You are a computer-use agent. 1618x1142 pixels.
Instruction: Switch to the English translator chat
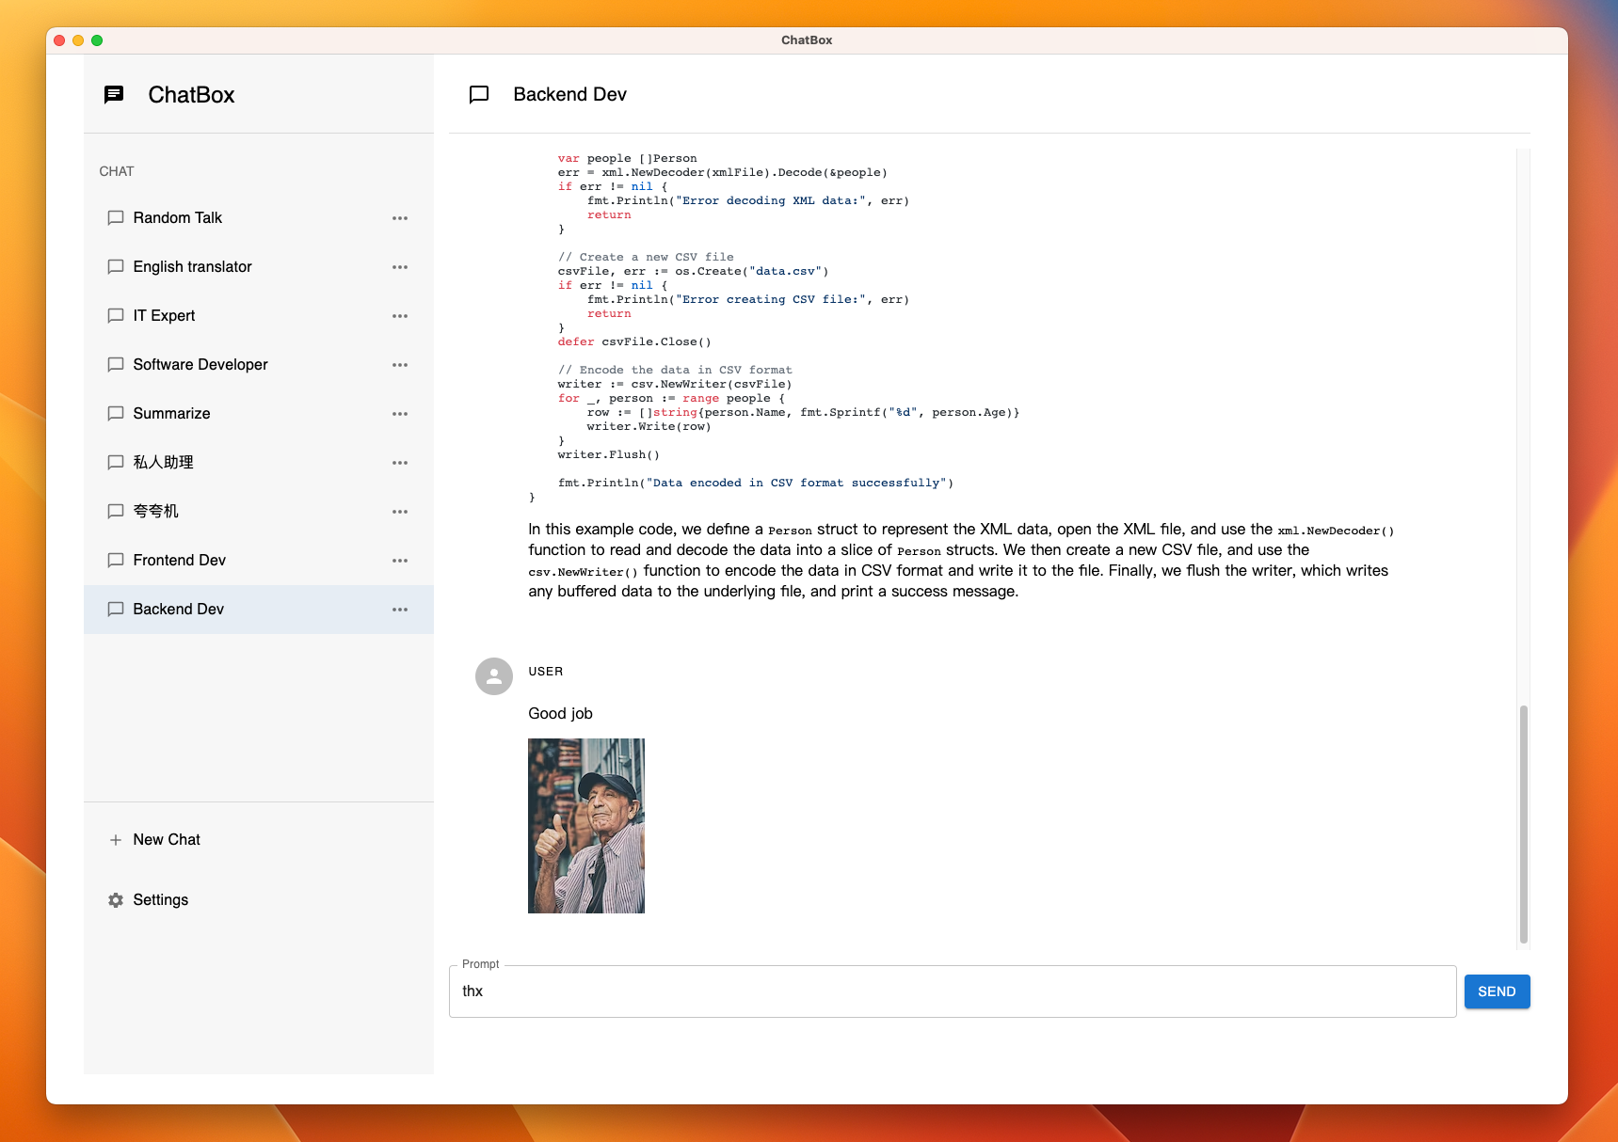(192, 266)
